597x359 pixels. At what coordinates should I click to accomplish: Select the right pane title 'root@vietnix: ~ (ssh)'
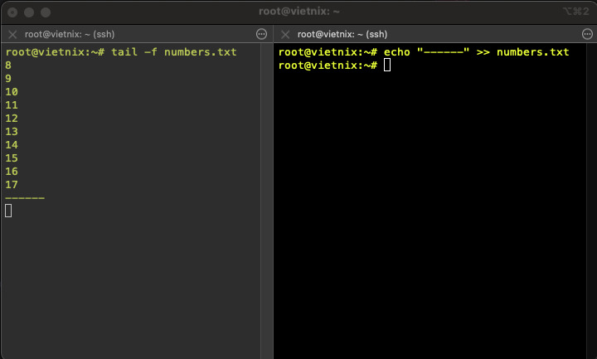click(342, 34)
